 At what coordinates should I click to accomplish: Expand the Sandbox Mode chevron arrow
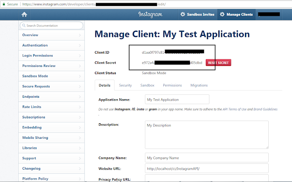80,76
